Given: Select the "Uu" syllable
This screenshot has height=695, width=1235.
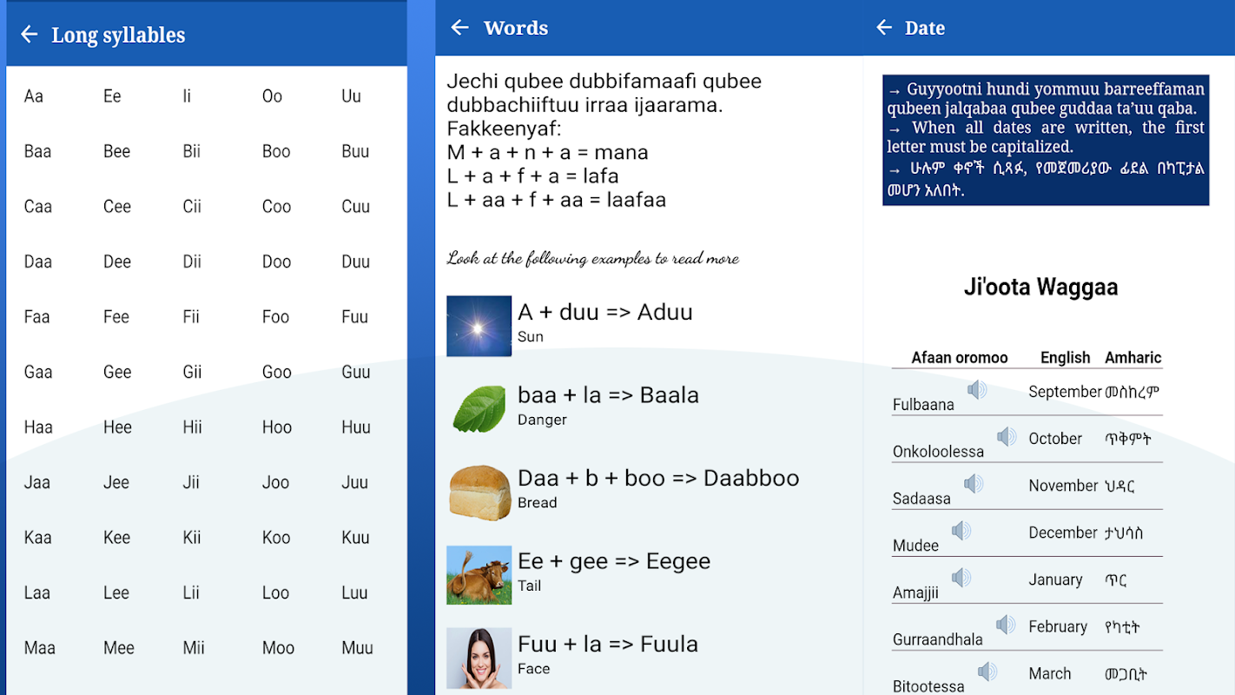Looking at the screenshot, I should point(351,96).
